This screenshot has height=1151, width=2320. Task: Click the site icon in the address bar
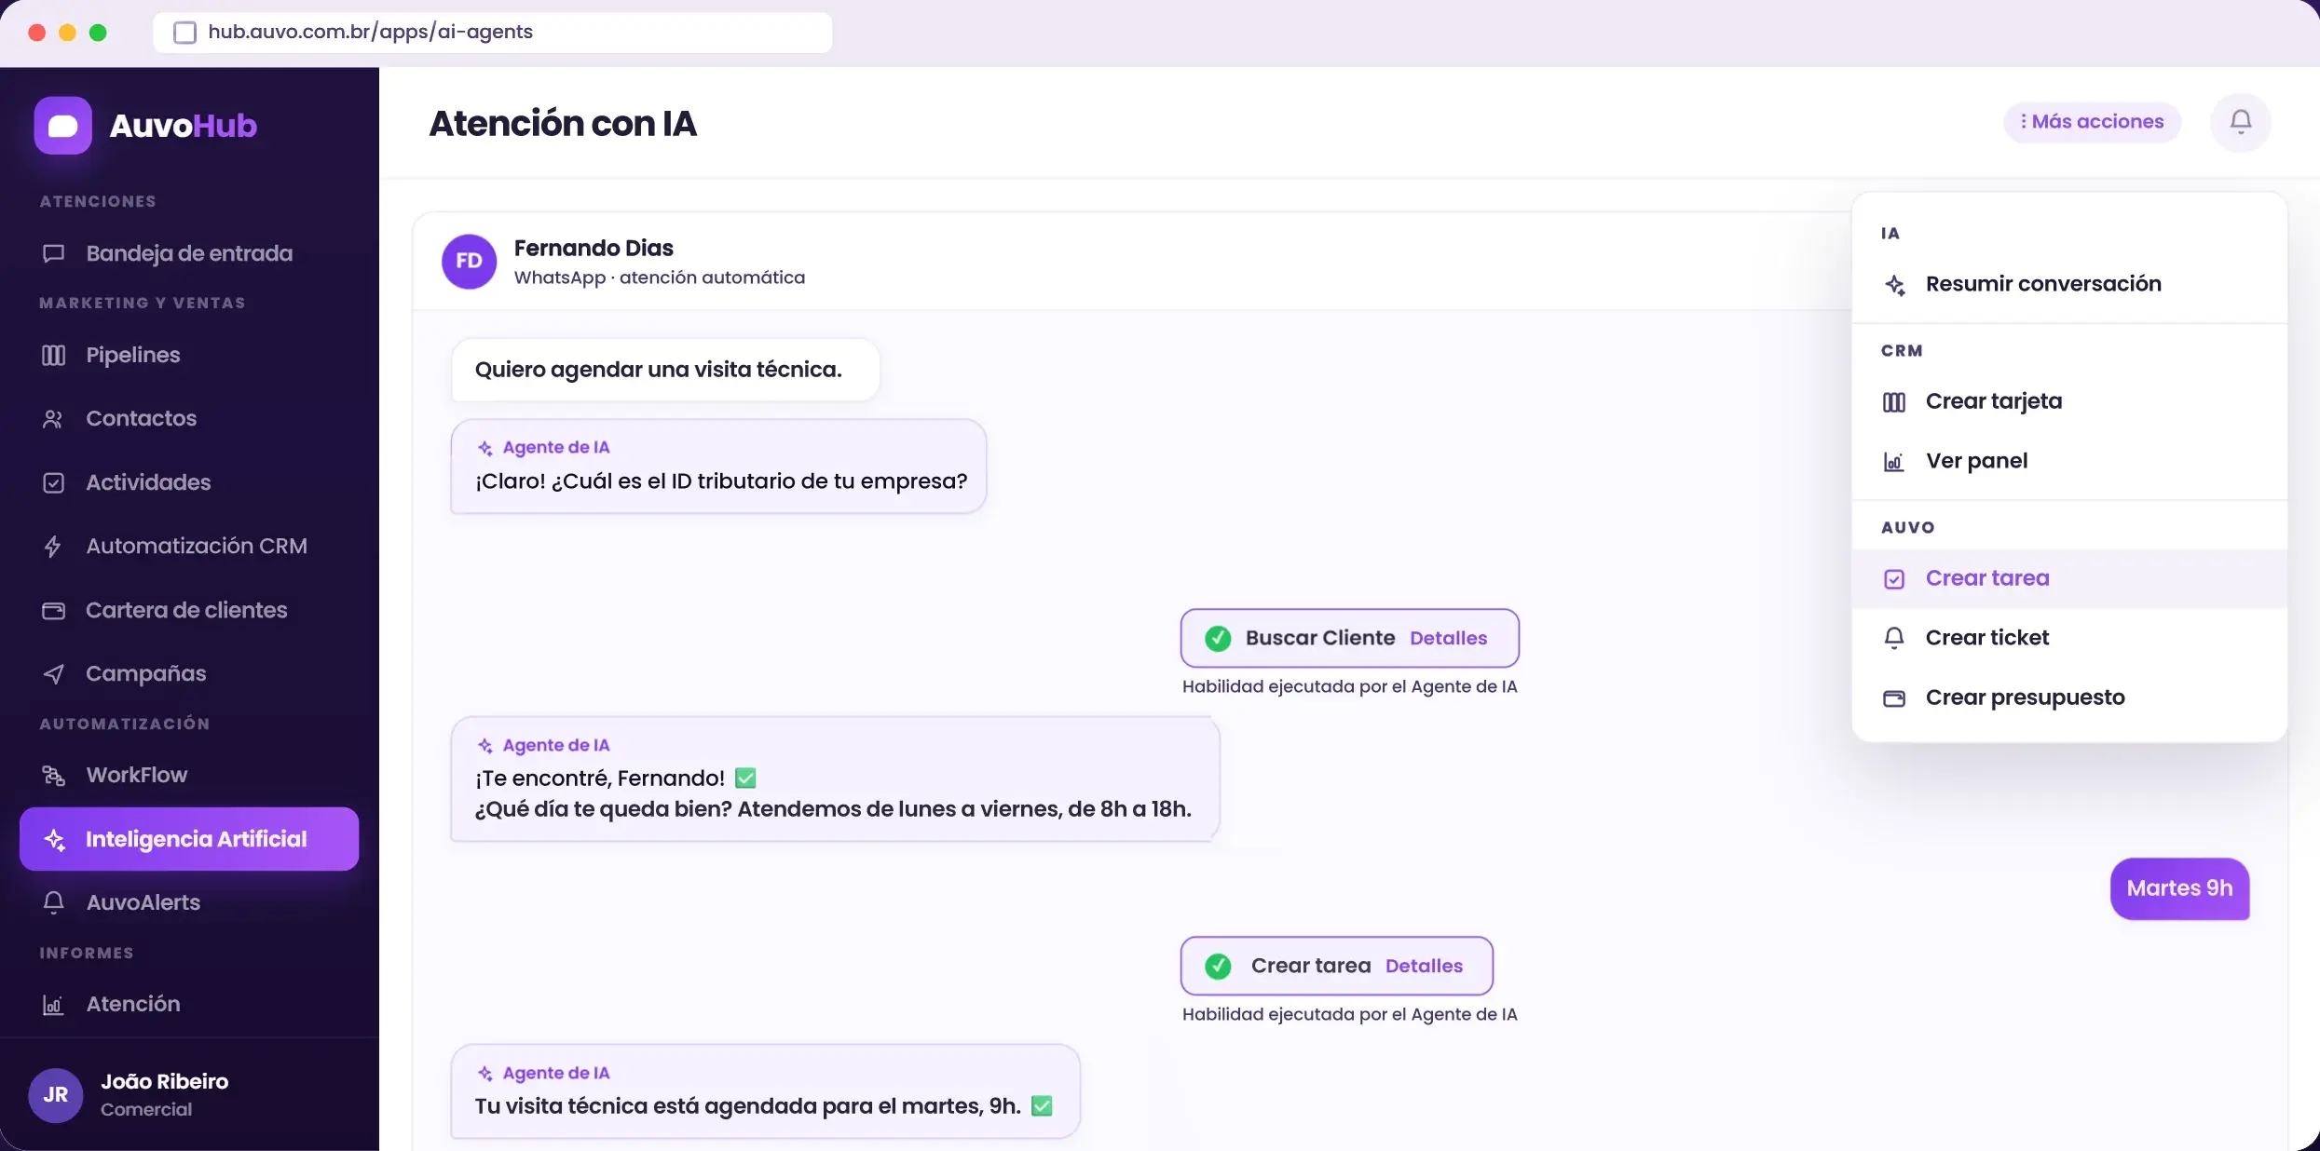pyautogui.click(x=185, y=33)
